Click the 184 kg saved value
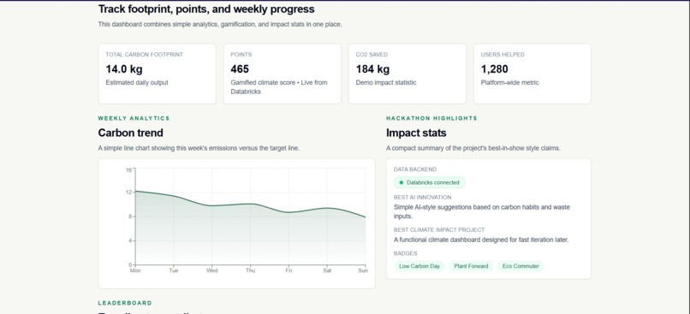The height and width of the screenshot is (314, 690). click(x=372, y=69)
